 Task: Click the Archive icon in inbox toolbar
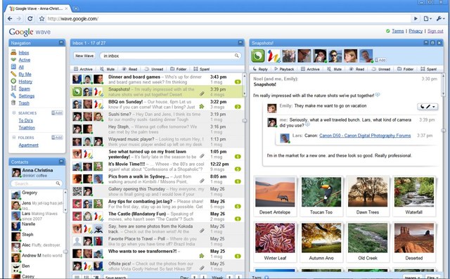(x=76, y=69)
